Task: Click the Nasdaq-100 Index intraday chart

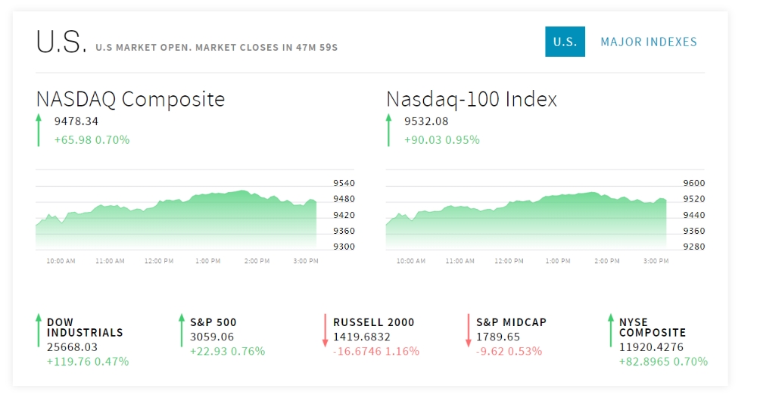Action: point(526,219)
